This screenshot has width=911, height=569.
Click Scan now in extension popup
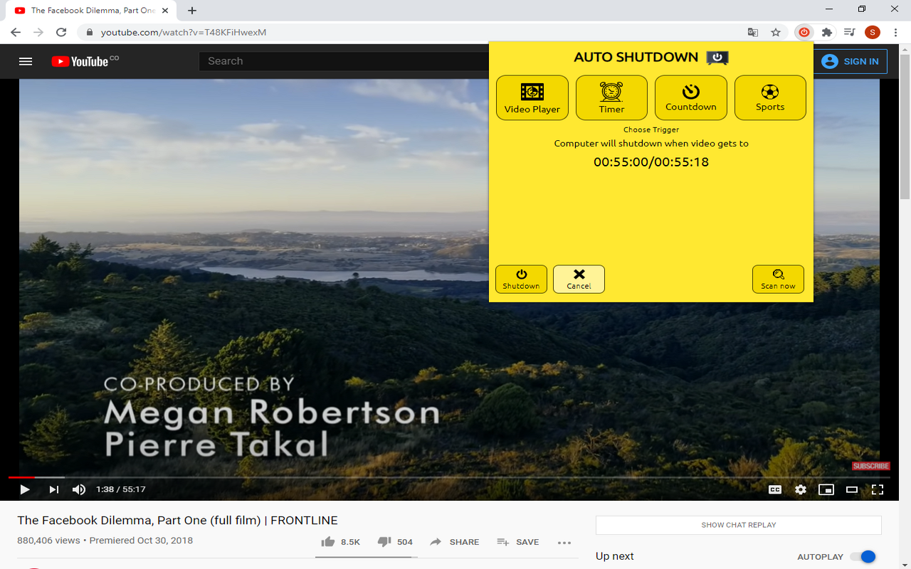pyautogui.click(x=778, y=279)
